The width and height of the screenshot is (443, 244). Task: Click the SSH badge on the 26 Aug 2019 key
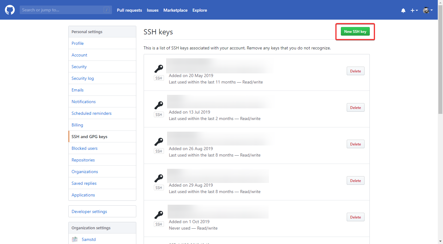(x=159, y=151)
